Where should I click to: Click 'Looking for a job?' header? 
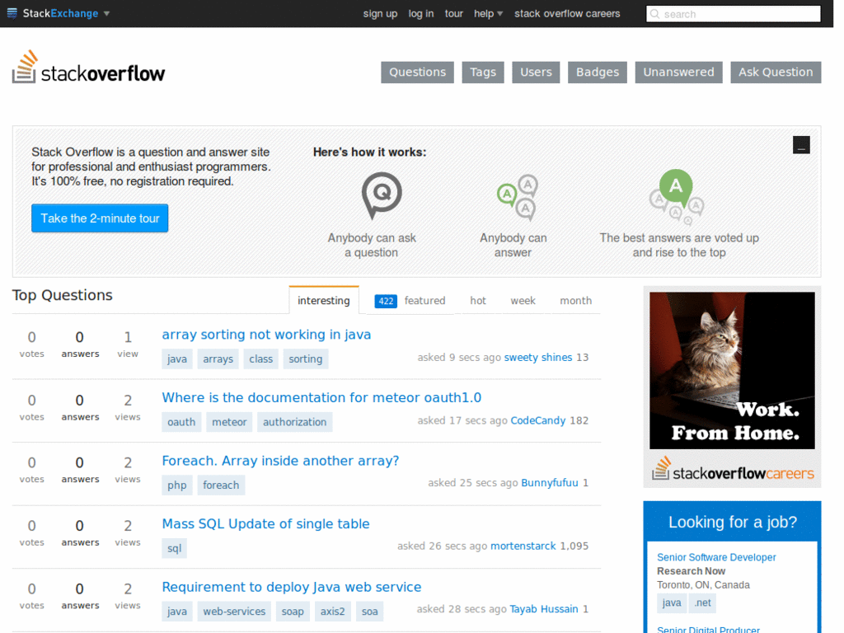point(733,522)
